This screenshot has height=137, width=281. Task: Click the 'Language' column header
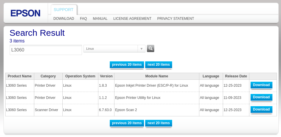211,76
